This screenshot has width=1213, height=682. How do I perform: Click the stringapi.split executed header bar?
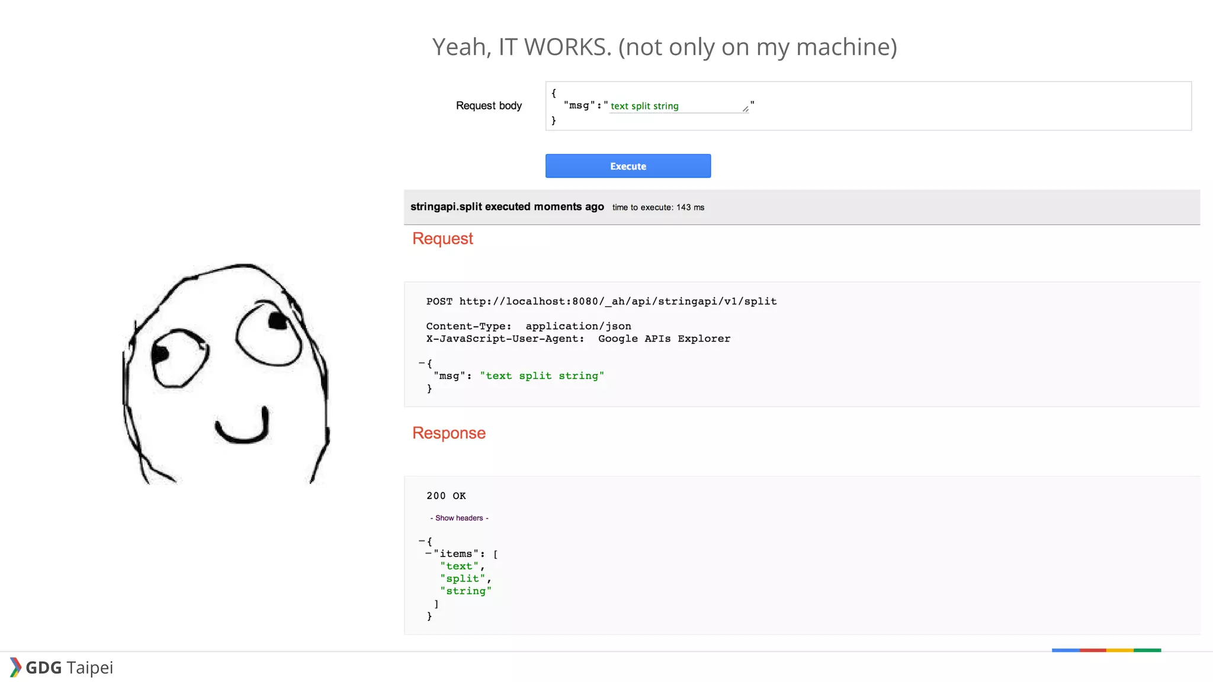[507, 207]
